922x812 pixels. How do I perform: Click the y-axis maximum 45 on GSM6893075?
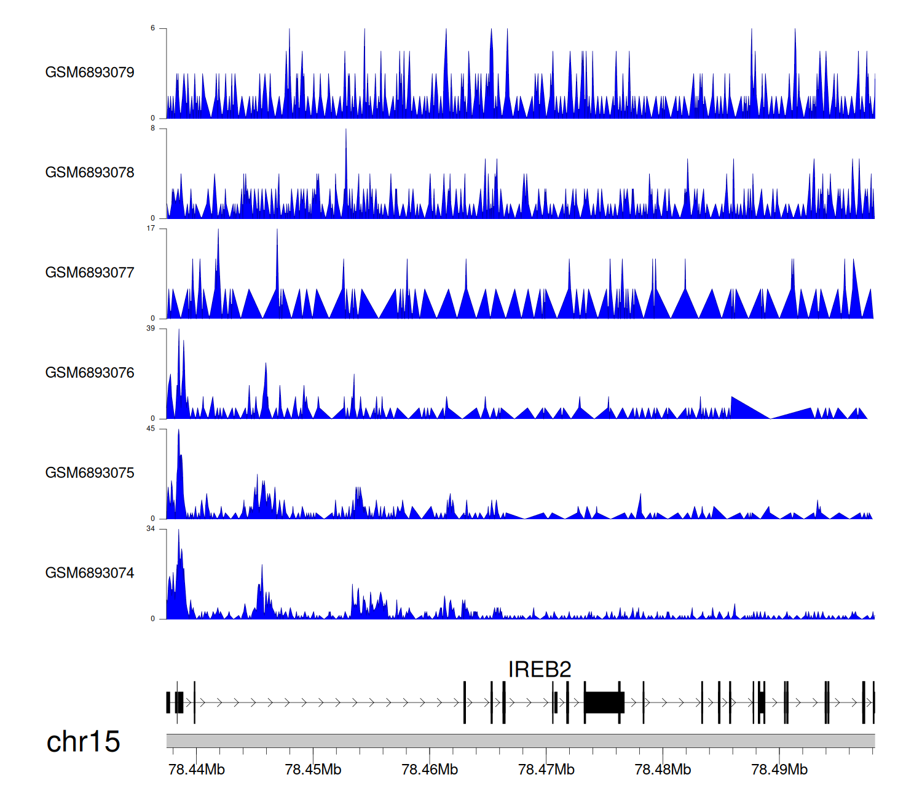click(x=151, y=429)
